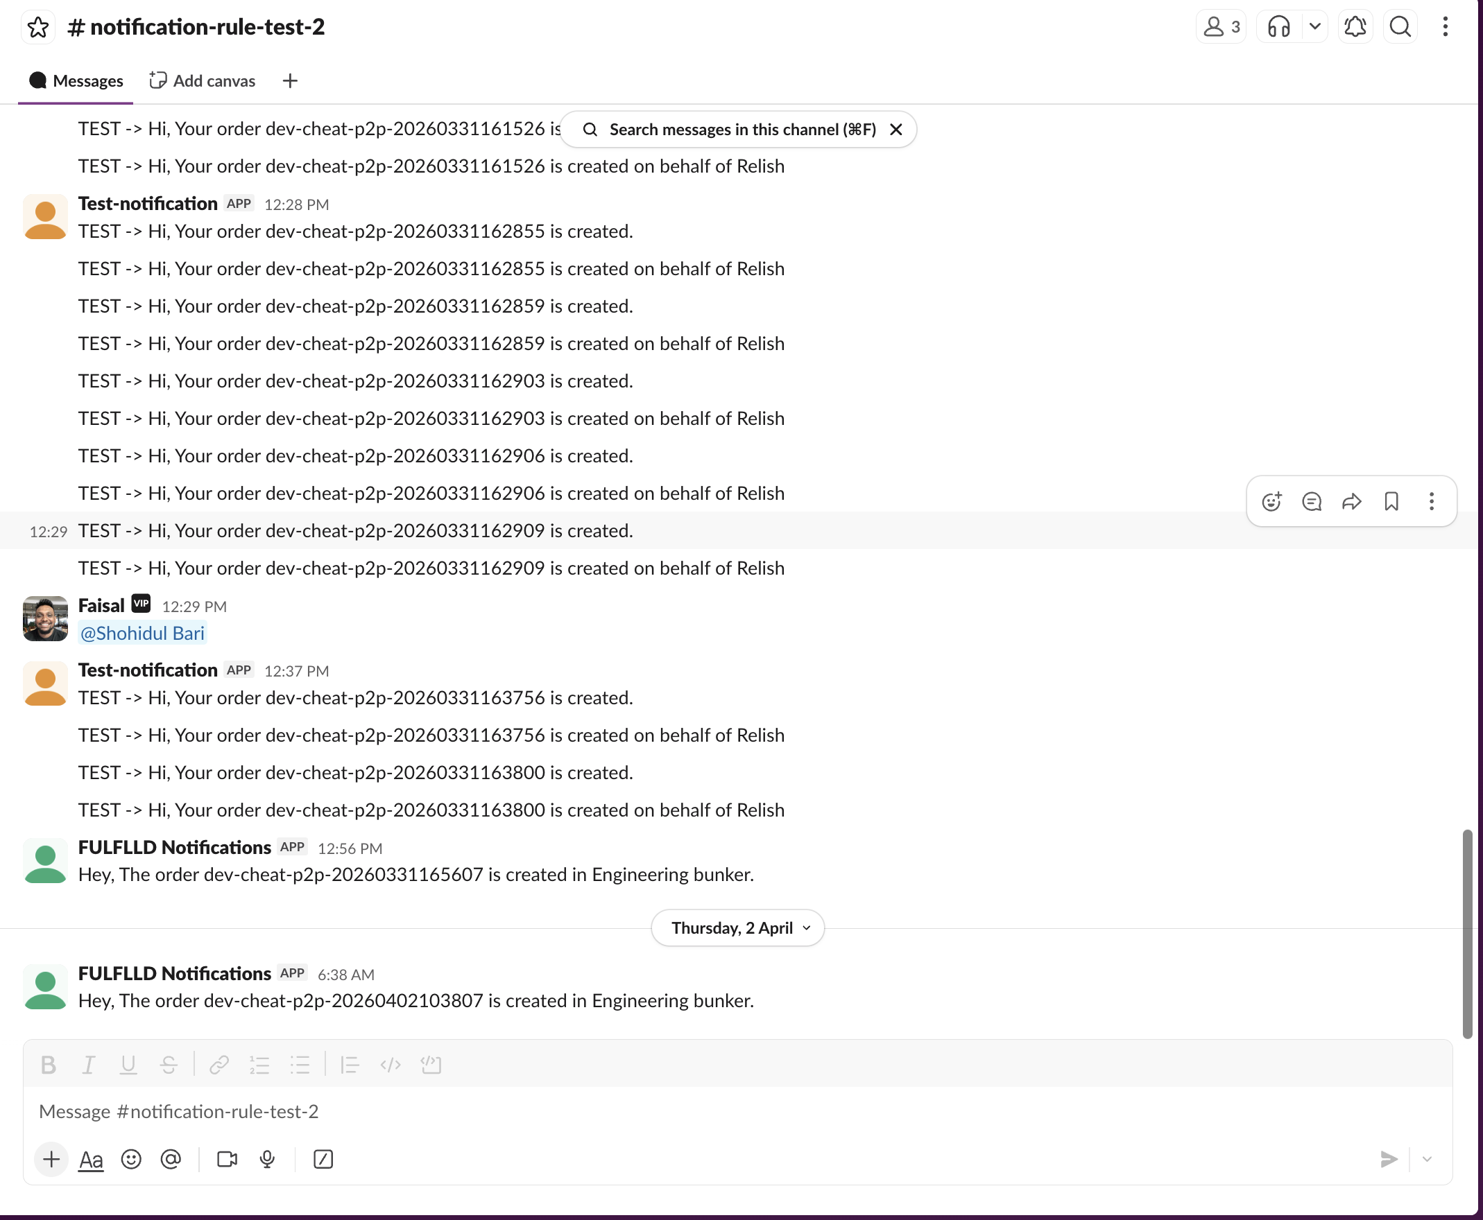The height and width of the screenshot is (1220, 1483).
Task: Click the Test-notification sender name
Action: pyautogui.click(x=148, y=204)
